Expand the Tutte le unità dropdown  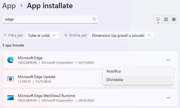click(42, 35)
